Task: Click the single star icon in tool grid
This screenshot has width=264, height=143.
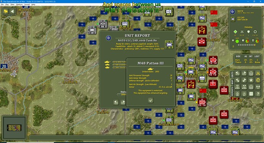Action: 251,80
